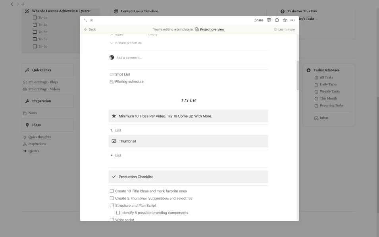379x237 pixels.
Task: Click the user avatar beside comment box
Action: [x=112, y=58]
